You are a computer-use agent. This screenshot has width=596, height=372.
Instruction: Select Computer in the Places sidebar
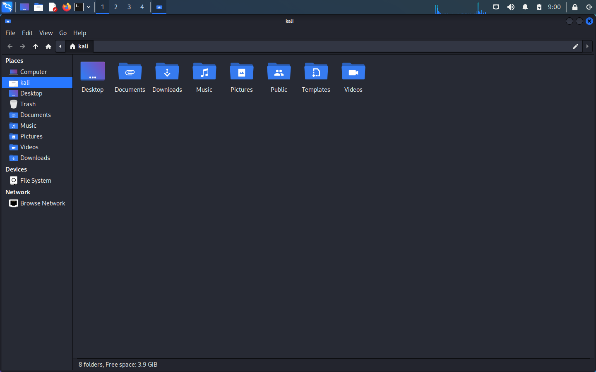click(37, 72)
